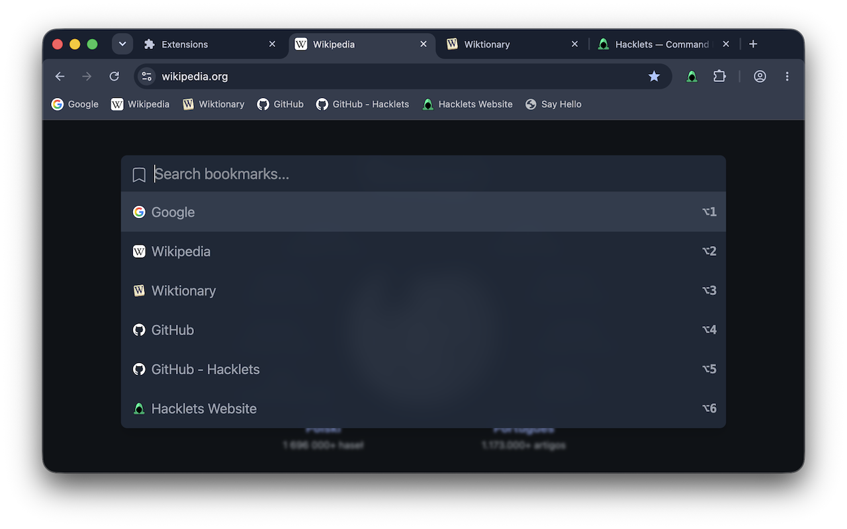Switch to the Wiktionary tab
This screenshot has height=529, width=847.
click(513, 44)
